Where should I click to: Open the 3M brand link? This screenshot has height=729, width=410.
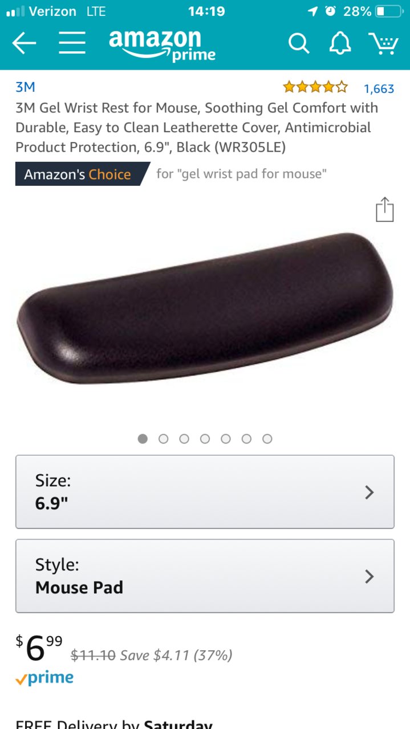(25, 87)
